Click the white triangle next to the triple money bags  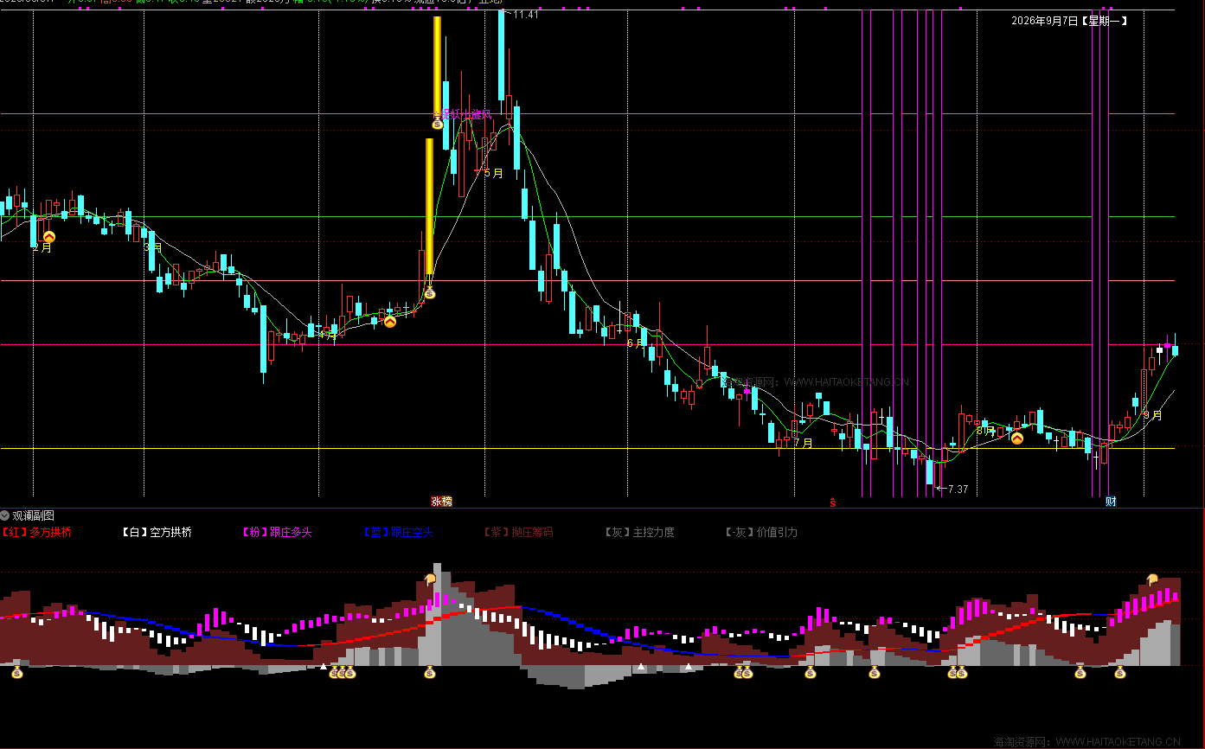click(324, 667)
